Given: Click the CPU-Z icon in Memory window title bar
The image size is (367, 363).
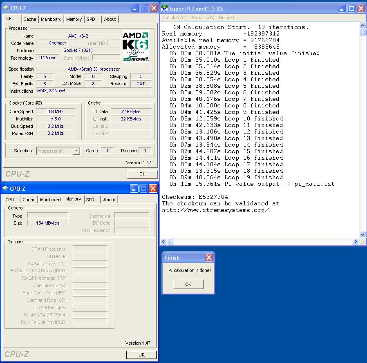Looking at the screenshot, I should tap(5, 188).
